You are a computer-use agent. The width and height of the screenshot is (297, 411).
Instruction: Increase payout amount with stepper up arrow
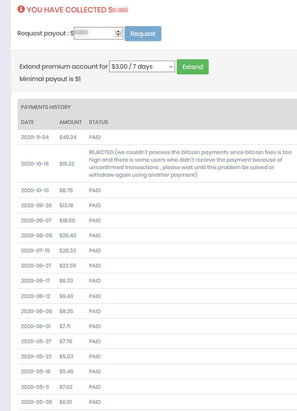pyautogui.click(x=118, y=31)
